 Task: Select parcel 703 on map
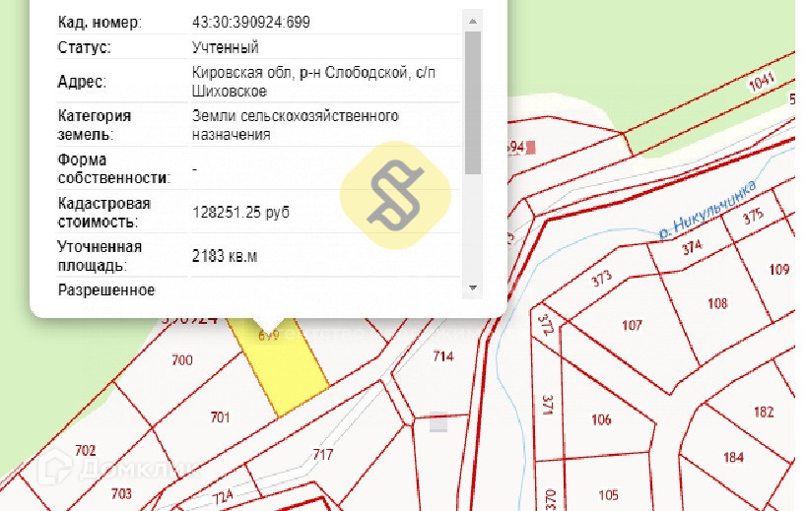tap(121, 494)
